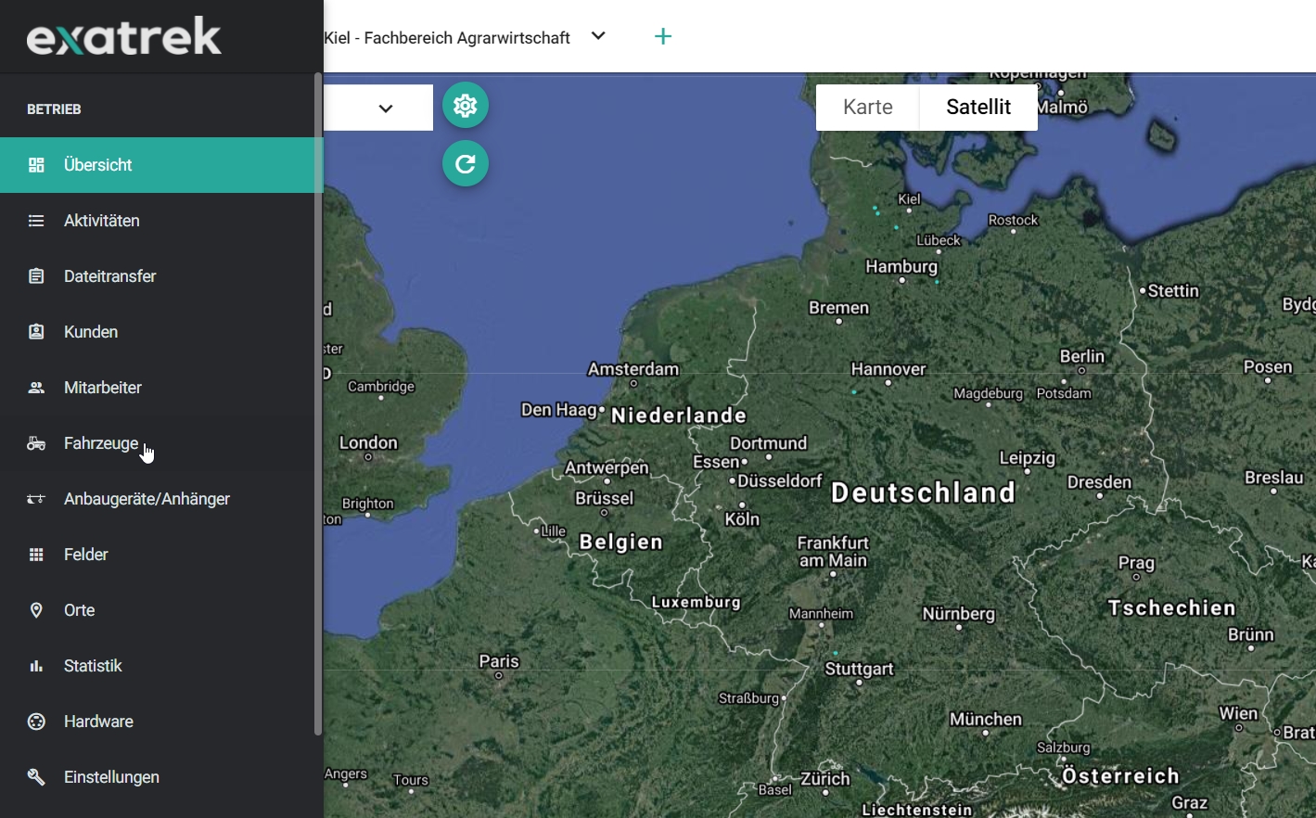Show the Statistik page
The width and height of the screenshot is (1316, 818).
click(158, 666)
